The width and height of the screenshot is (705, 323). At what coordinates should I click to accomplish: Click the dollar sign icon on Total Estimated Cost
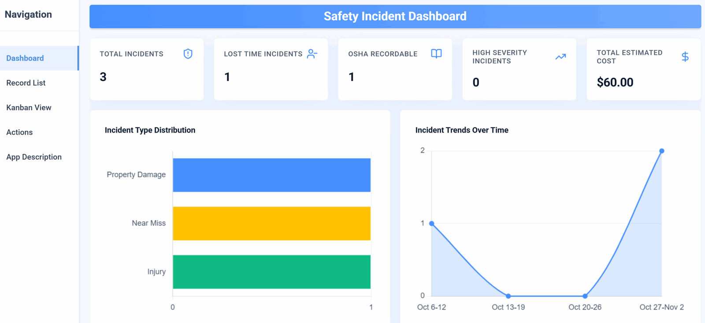pyautogui.click(x=685, y=57)
